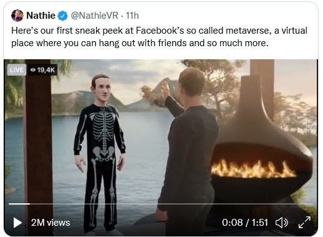The image size is (323, 237).
Task: Open Nathie's profile avatar picture
Action: 17,16
